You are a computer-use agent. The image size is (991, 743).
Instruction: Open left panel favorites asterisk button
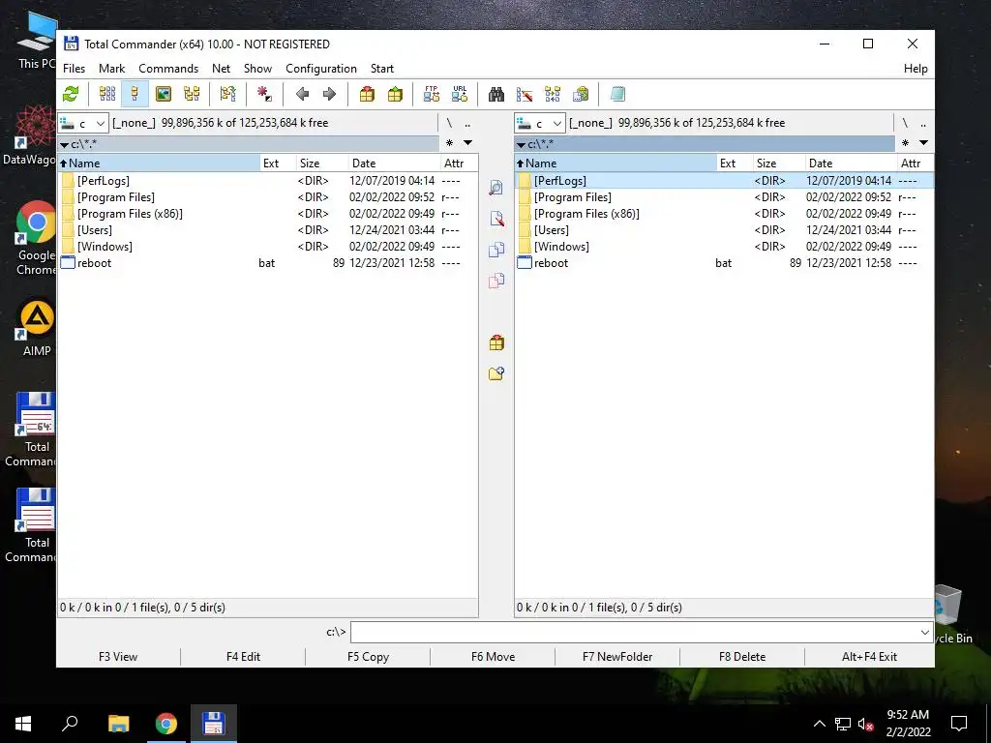[x=449, y=143]
